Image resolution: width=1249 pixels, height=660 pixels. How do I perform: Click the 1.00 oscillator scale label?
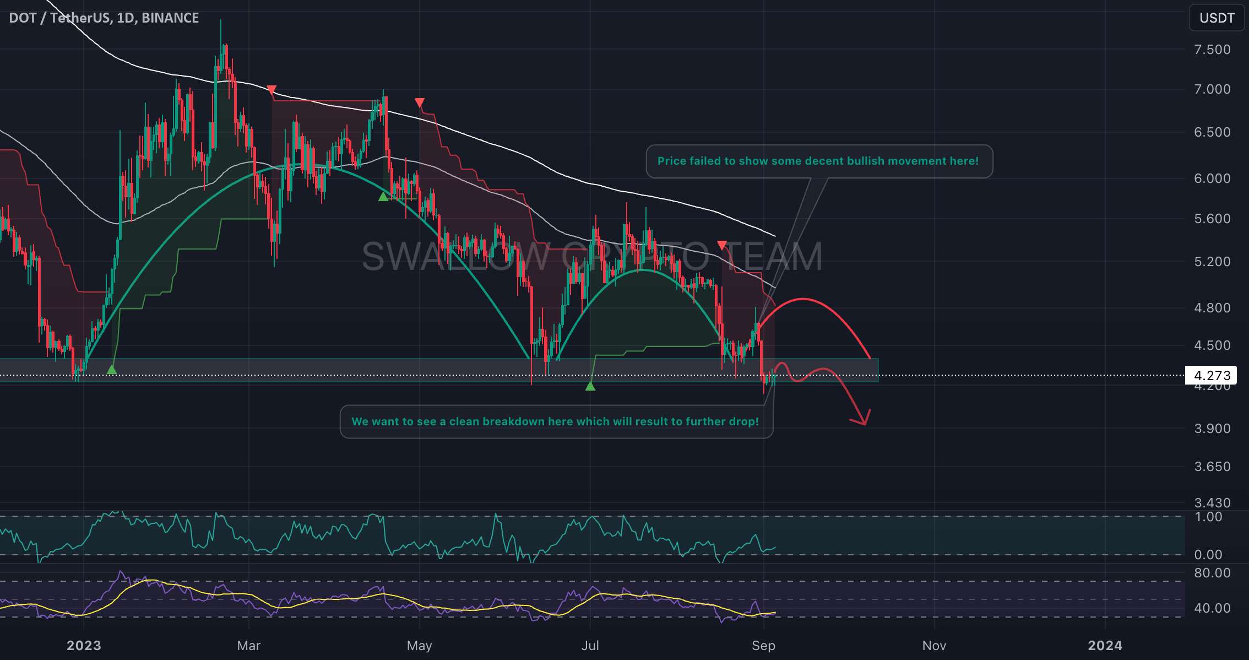tap(1208, 517)
